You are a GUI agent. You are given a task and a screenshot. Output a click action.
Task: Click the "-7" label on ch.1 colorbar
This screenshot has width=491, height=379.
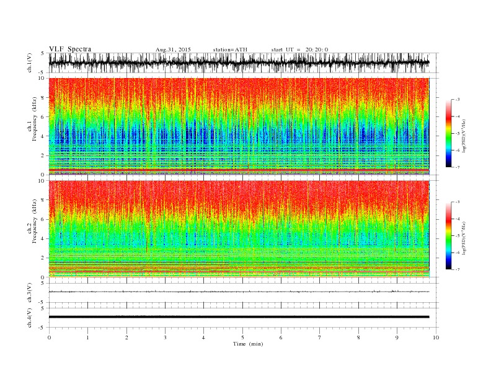[x=458, y=167]
